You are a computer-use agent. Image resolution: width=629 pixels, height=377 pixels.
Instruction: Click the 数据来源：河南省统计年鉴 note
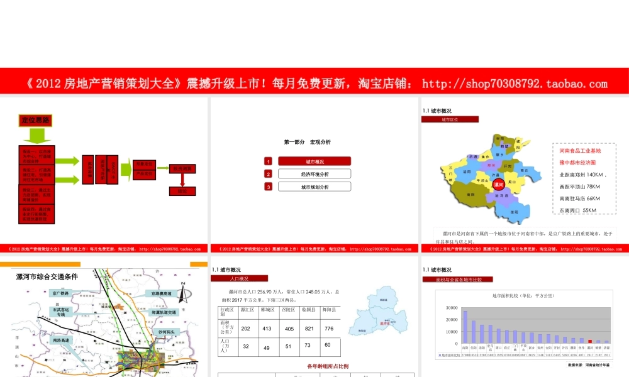pyautogui.click(x=589, y=365)
